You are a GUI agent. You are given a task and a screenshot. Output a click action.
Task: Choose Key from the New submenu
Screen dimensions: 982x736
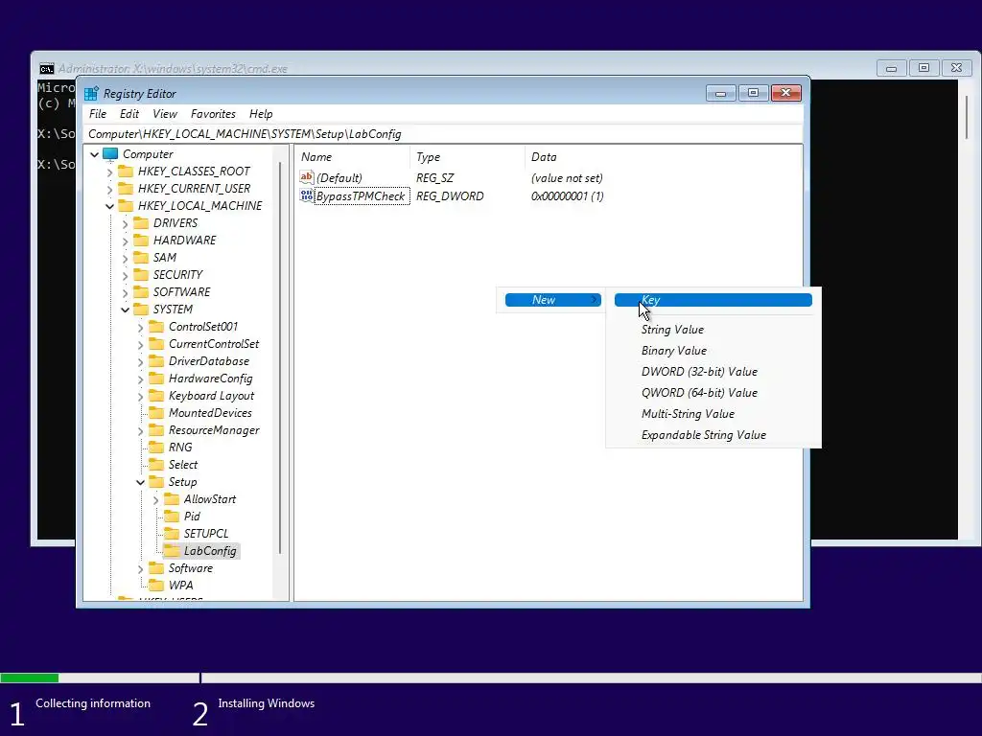coord(713,300)
